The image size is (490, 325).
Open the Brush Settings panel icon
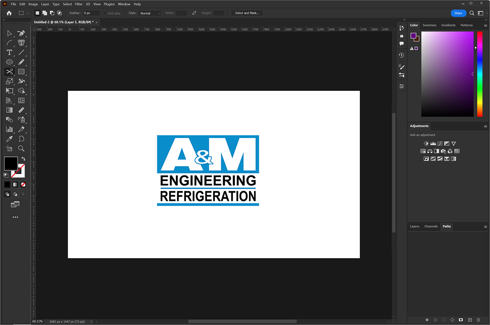[x=402, y=67]
